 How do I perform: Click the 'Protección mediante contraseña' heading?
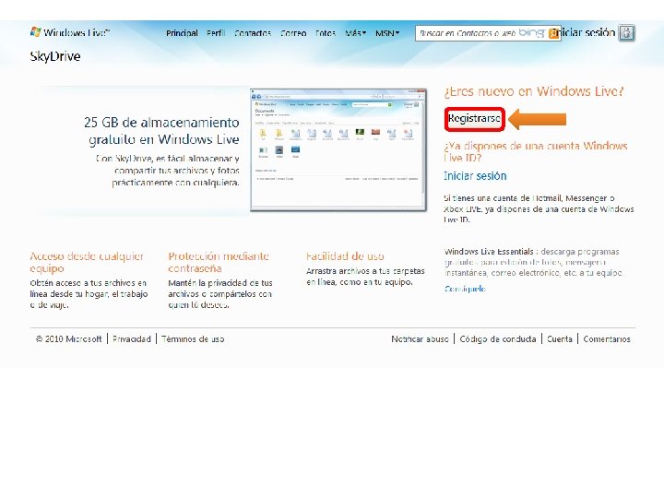tap(219, 262)
